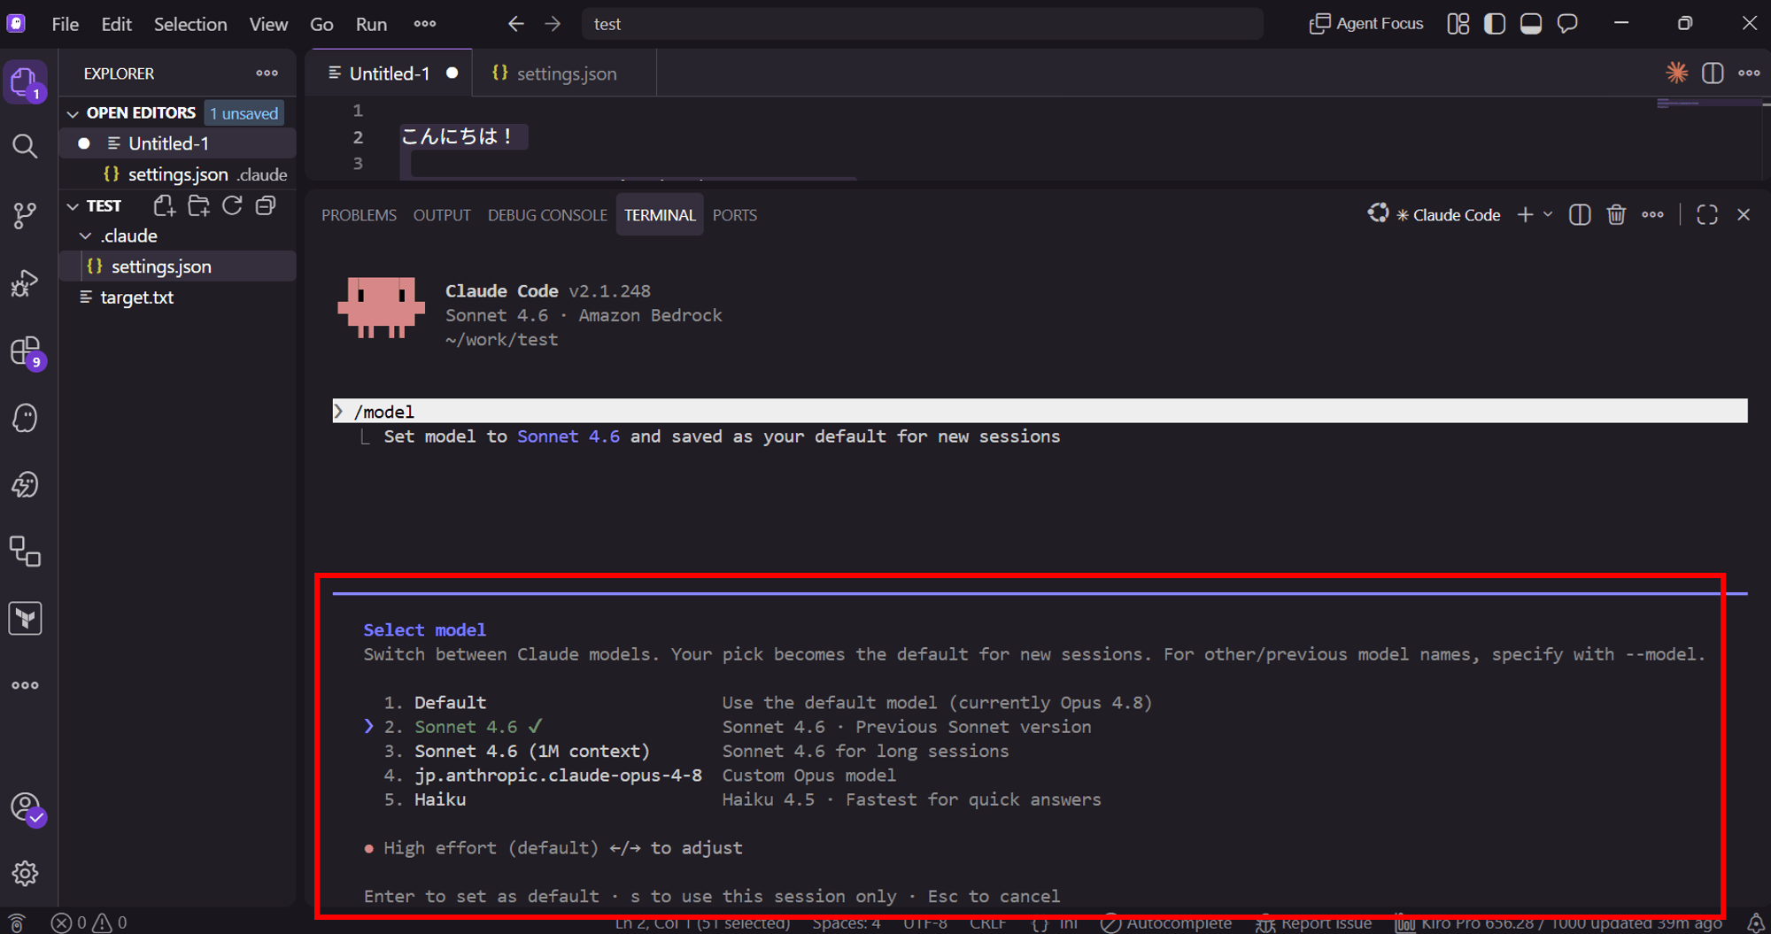
Task: Open the Accounts icon
Action: 26,807
